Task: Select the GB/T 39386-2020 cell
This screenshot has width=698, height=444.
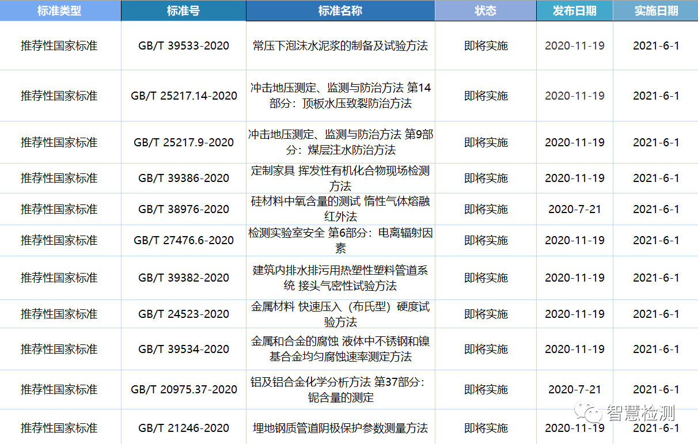Action: coord(184,179)
